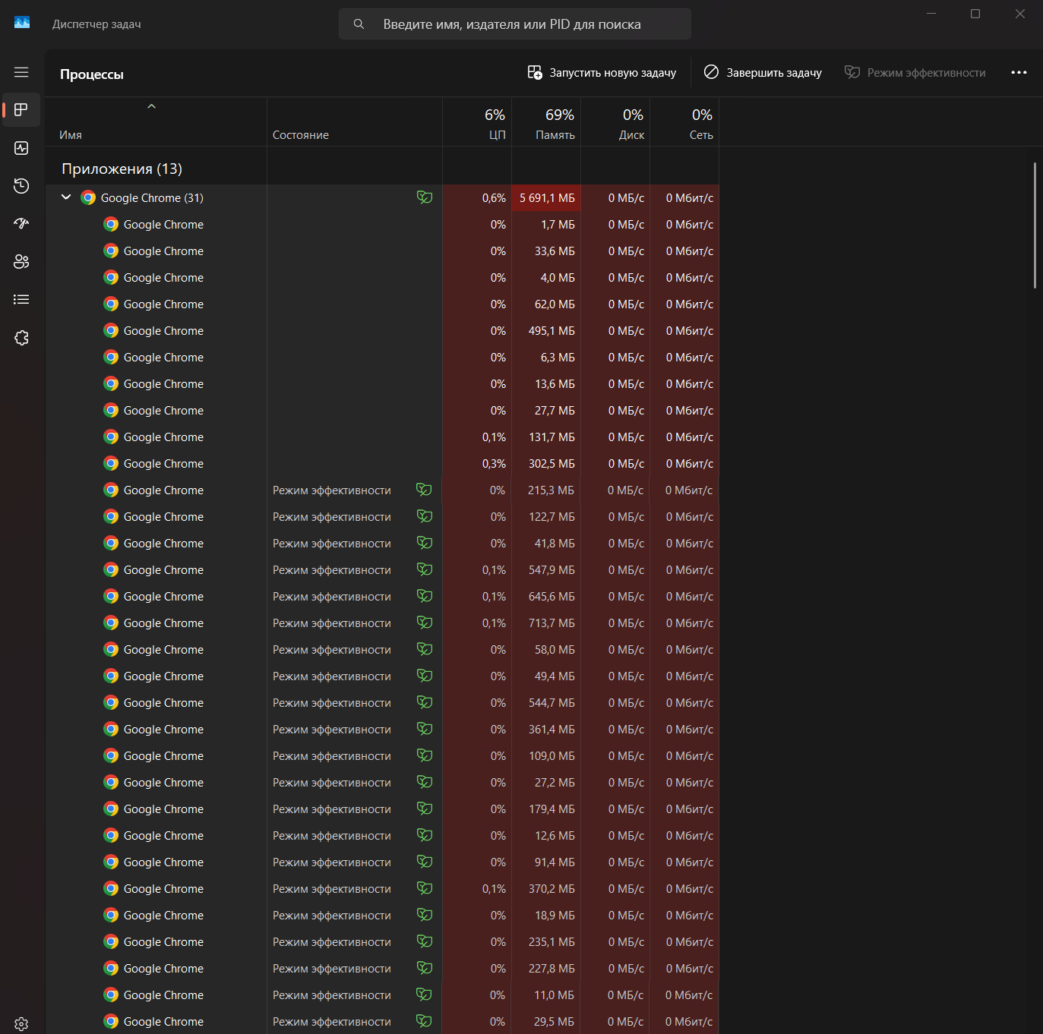
Task: Select the Chrome process using 33,6 МБ
Action: 383,251
